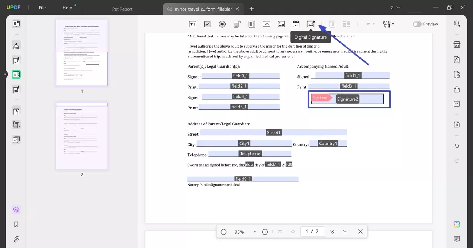This screenshot has height=248, width=473.
Task: Select the page 2 thumbnail
Action: point(82,136)
